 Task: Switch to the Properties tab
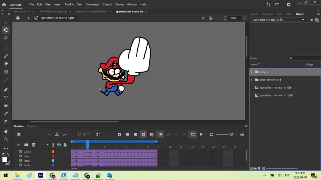tap(267, 14)
